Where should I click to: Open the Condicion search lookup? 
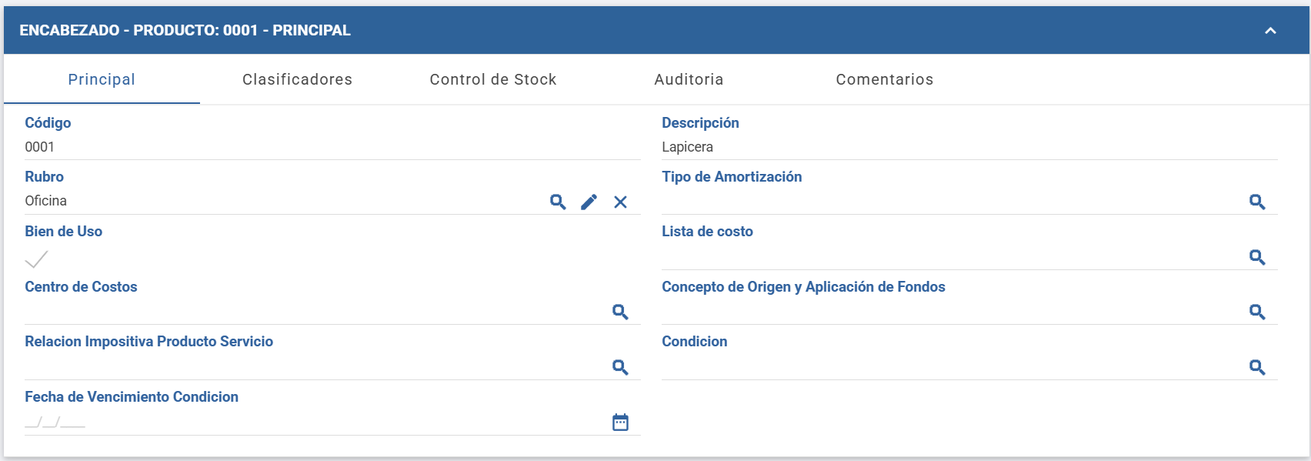pos(1257,367)
